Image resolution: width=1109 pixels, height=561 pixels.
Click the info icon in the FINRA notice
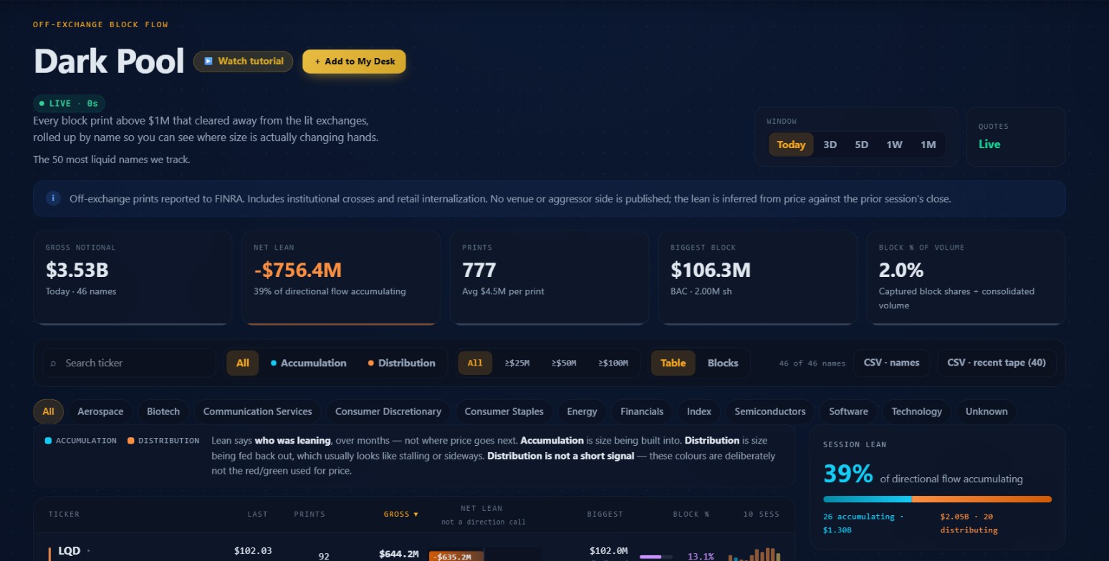(53, 198)
